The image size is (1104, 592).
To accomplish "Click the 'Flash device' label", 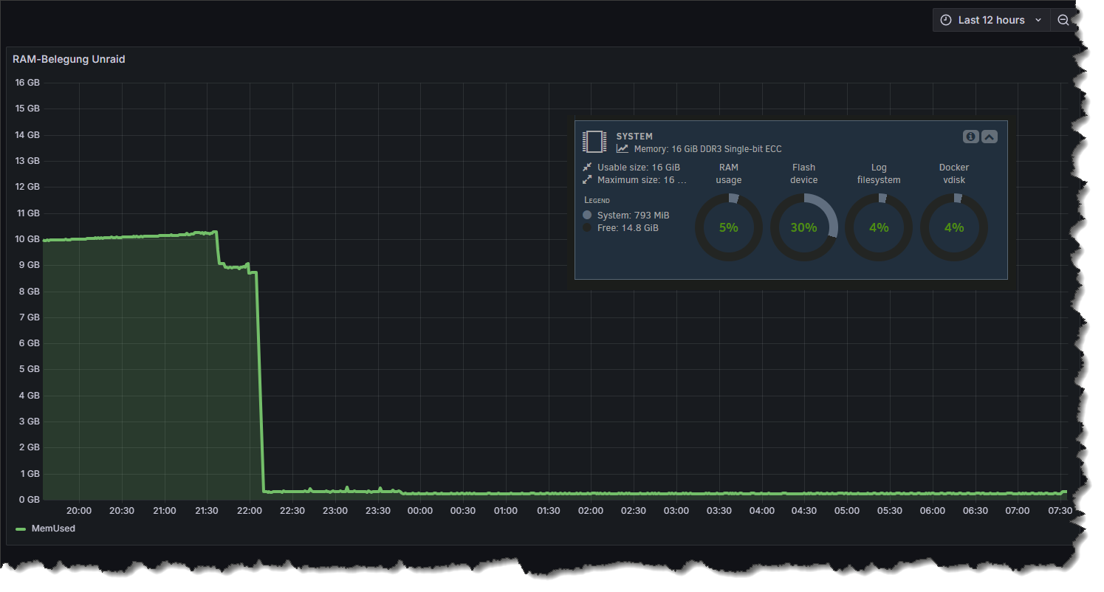I will [804, 173].
